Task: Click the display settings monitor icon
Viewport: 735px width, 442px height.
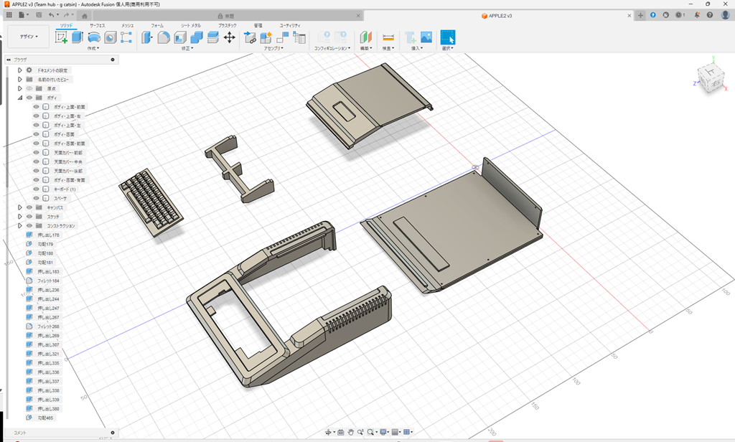Action: pos(383,432)
